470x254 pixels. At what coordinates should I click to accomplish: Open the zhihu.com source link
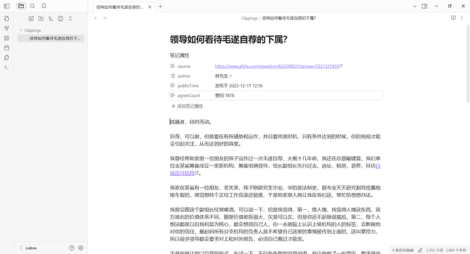click(x=277, y=66)
